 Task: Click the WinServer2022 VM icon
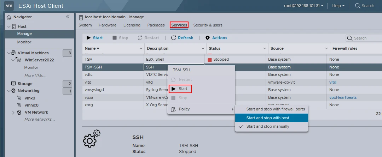pyautogui.click(x=19, y=60)
